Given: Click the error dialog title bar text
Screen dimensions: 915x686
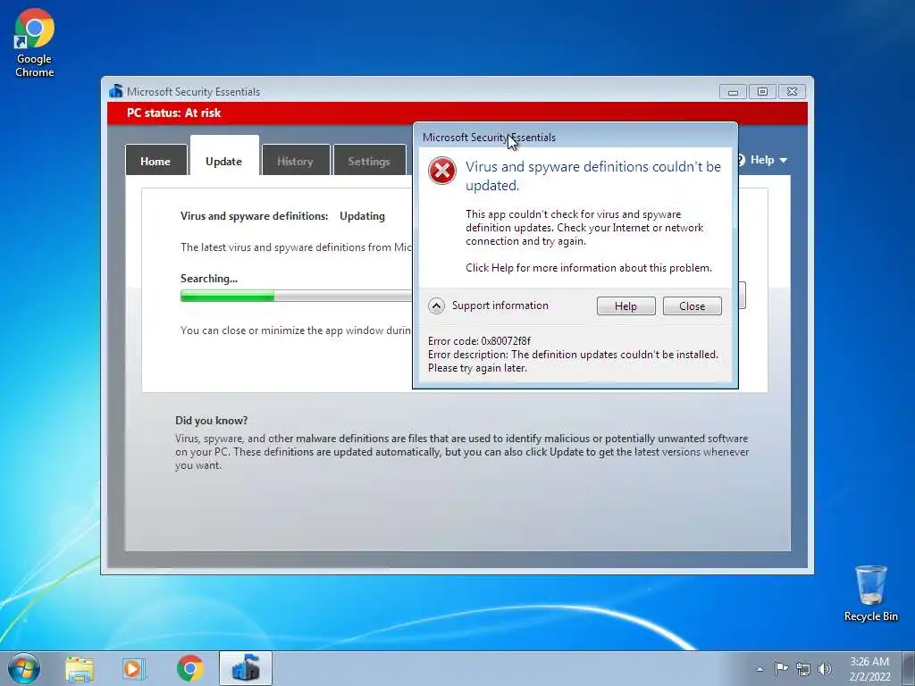Looking at the screenshot, I should (x=489, y=138).
